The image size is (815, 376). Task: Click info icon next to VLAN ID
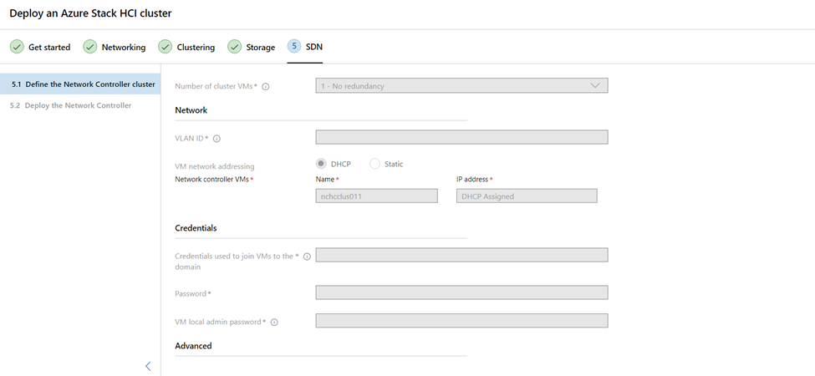216,139
